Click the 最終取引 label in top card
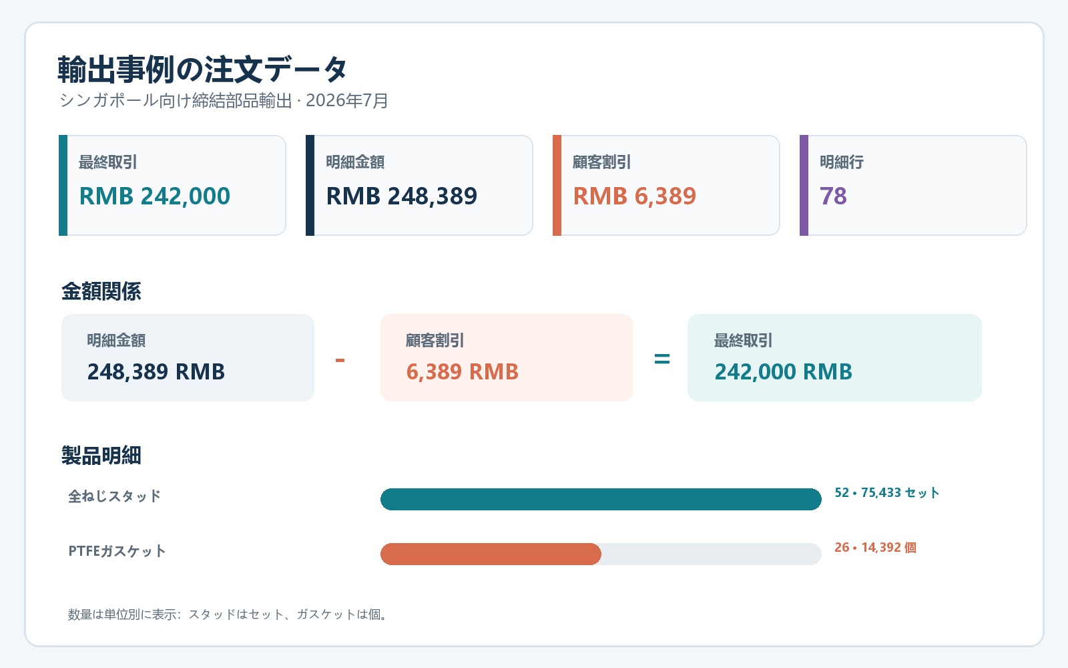 coord(108,162)
